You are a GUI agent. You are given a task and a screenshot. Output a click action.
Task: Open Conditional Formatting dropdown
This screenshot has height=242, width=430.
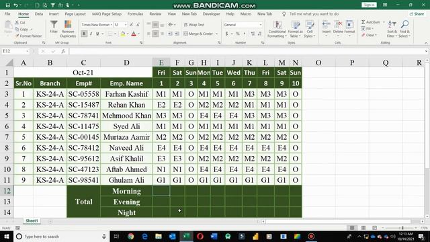tap(277, 29)
